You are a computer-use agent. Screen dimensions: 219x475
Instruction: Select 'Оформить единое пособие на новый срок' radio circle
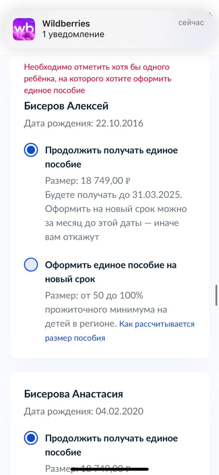point(31,265)
